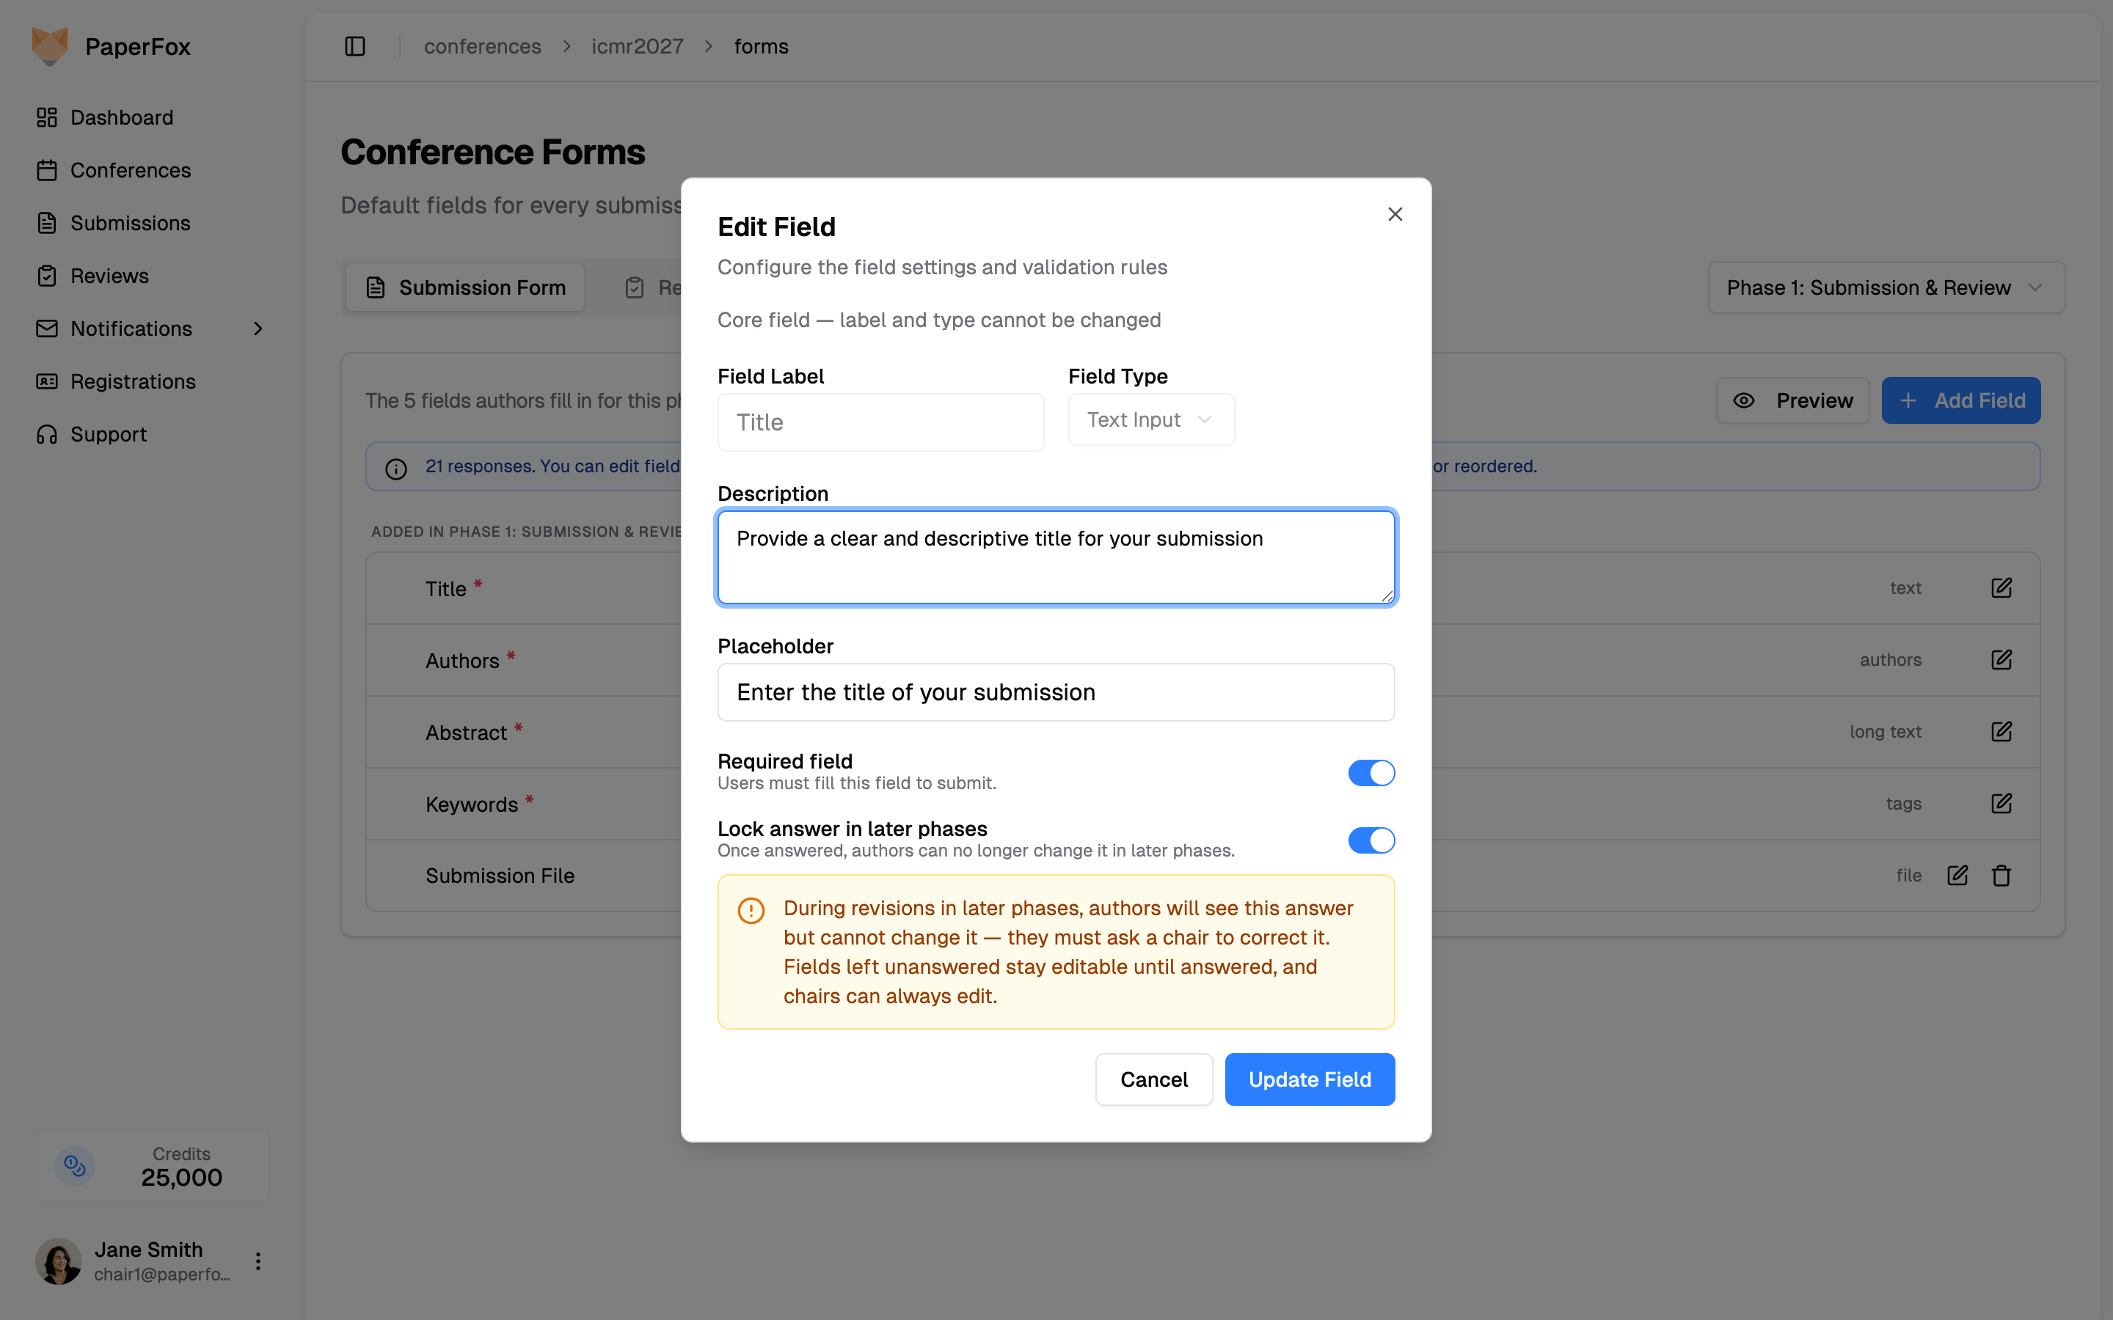This screenshot has width=2113, height=1320.
Task: Delete the Submission File field trash icon
Action: [x=2001, y=876]
